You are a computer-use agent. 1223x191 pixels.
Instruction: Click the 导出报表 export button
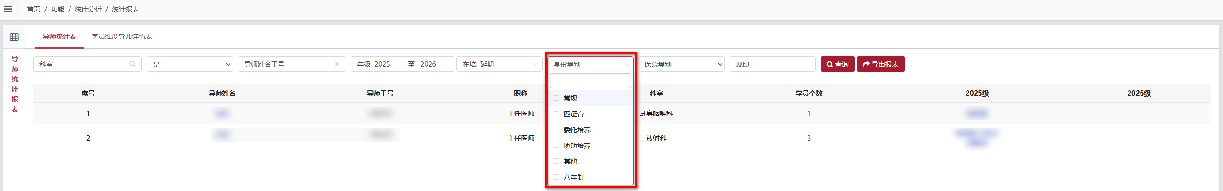click(x=881, y=64)
